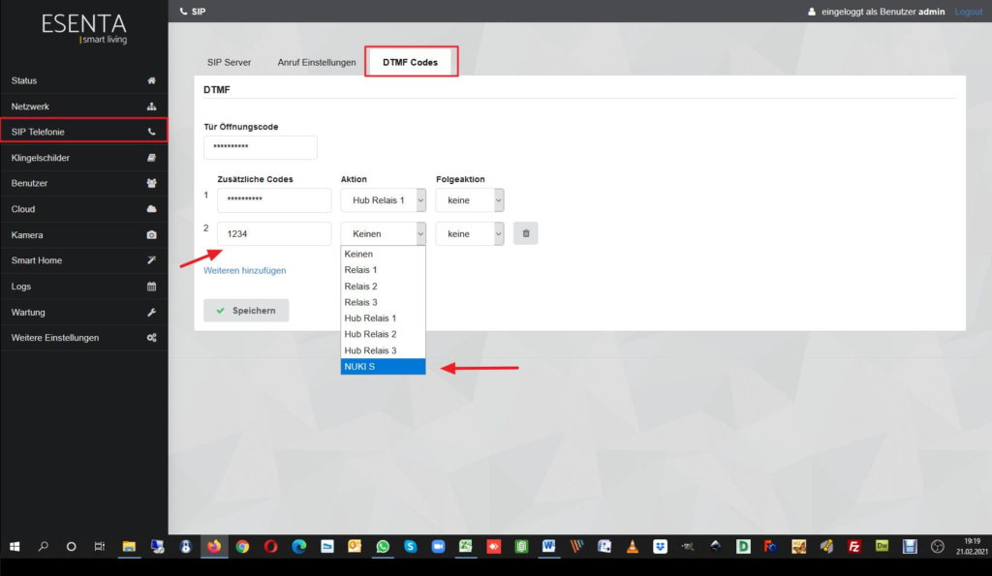Click the Tür Öffnungscode password field
The image size is (992, 576).
pyautogui.click(x=260, y=147)
